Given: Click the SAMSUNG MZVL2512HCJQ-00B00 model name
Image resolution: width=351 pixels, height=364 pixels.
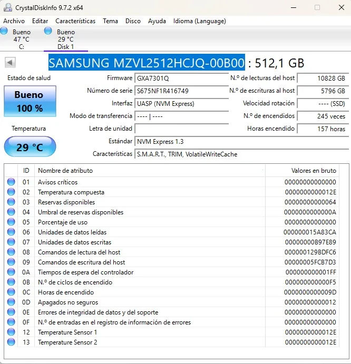Looking at the screenshot, I should [x=147, y=63].
